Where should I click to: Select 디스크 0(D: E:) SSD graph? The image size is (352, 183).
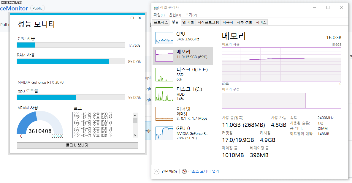[164, 74]
